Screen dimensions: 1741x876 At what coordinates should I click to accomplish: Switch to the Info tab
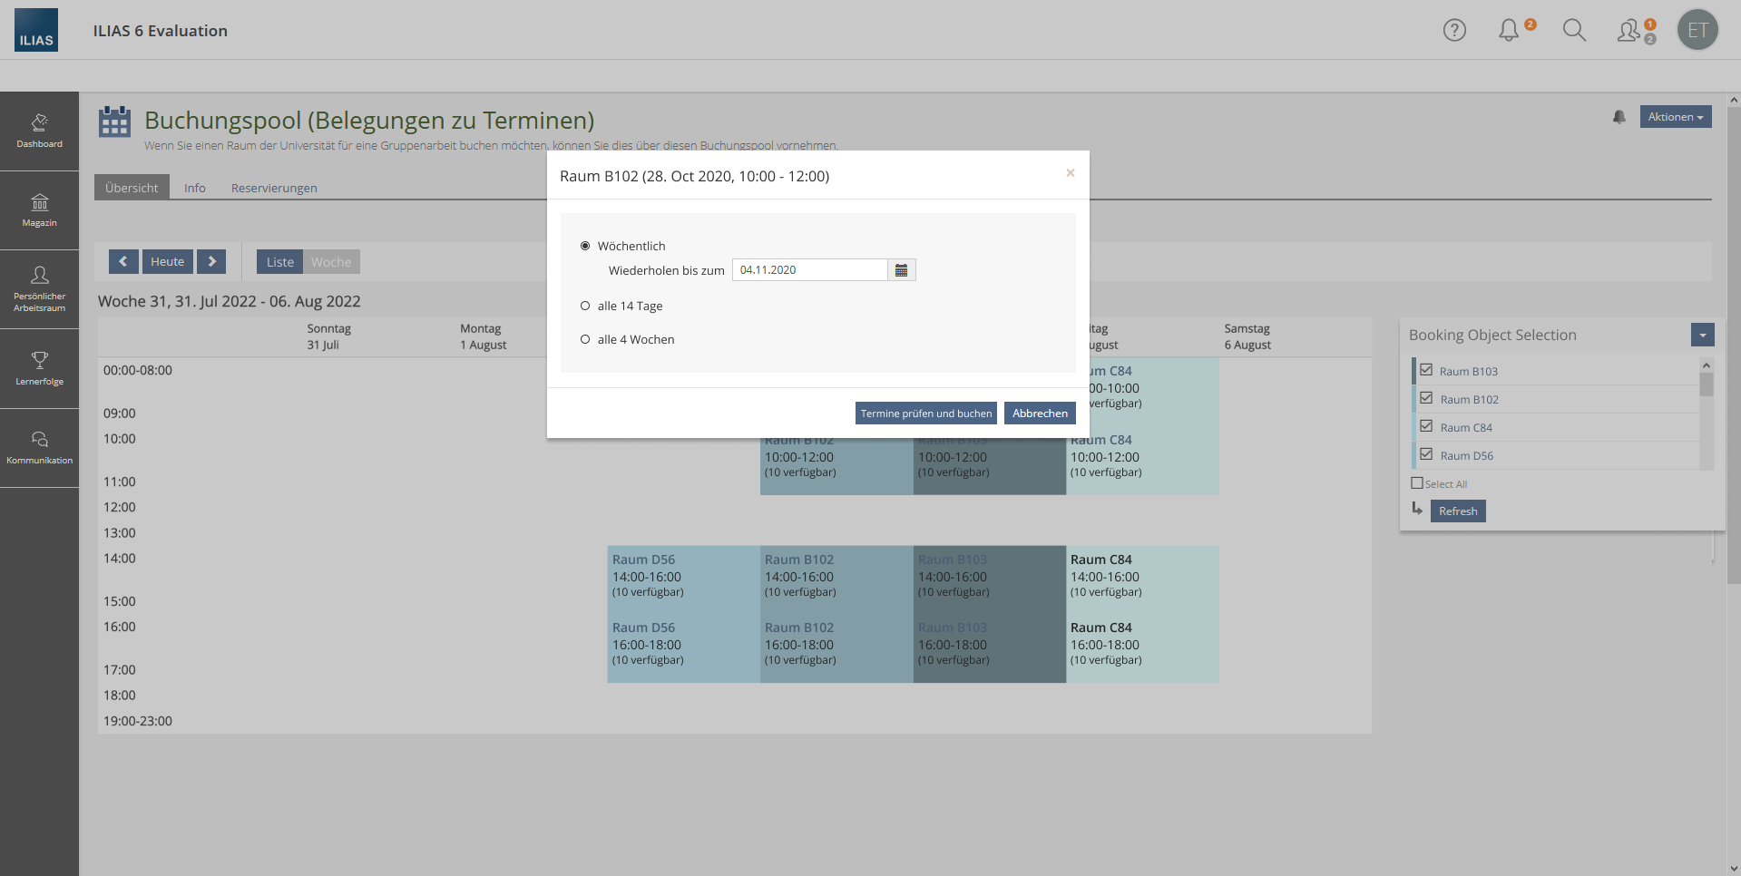point(194,188)
